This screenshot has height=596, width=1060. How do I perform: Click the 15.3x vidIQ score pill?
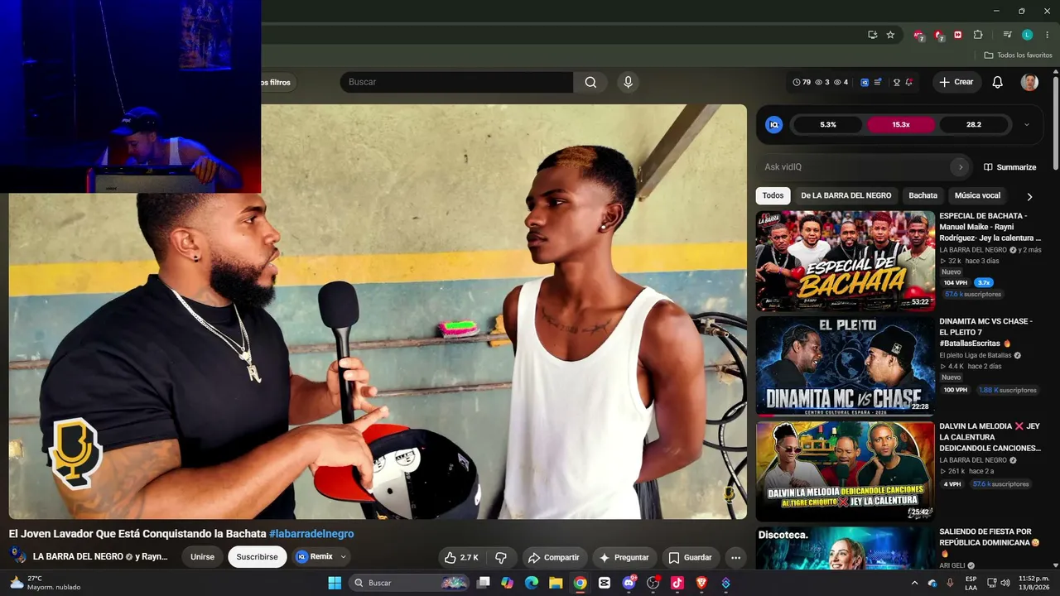[901, 125]
